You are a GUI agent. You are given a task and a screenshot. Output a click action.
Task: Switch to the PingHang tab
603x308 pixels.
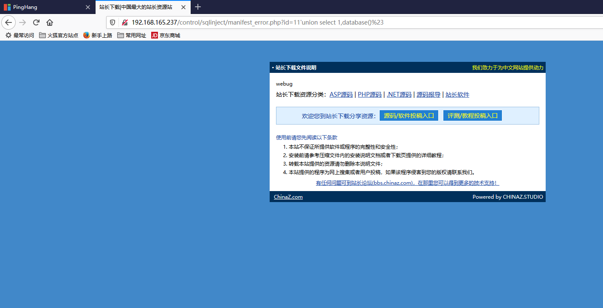(47, 7)
